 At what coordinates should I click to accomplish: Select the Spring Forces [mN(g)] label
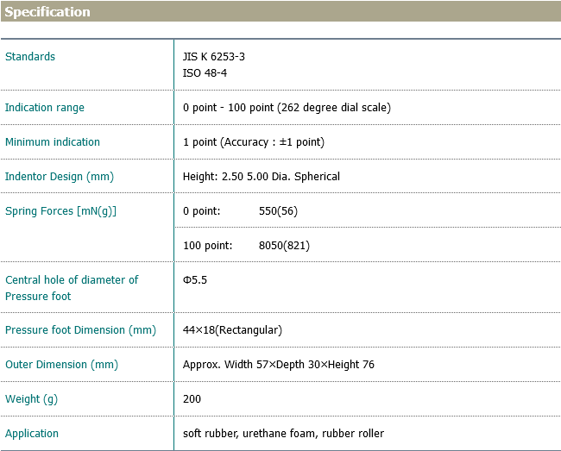[60, 211]
